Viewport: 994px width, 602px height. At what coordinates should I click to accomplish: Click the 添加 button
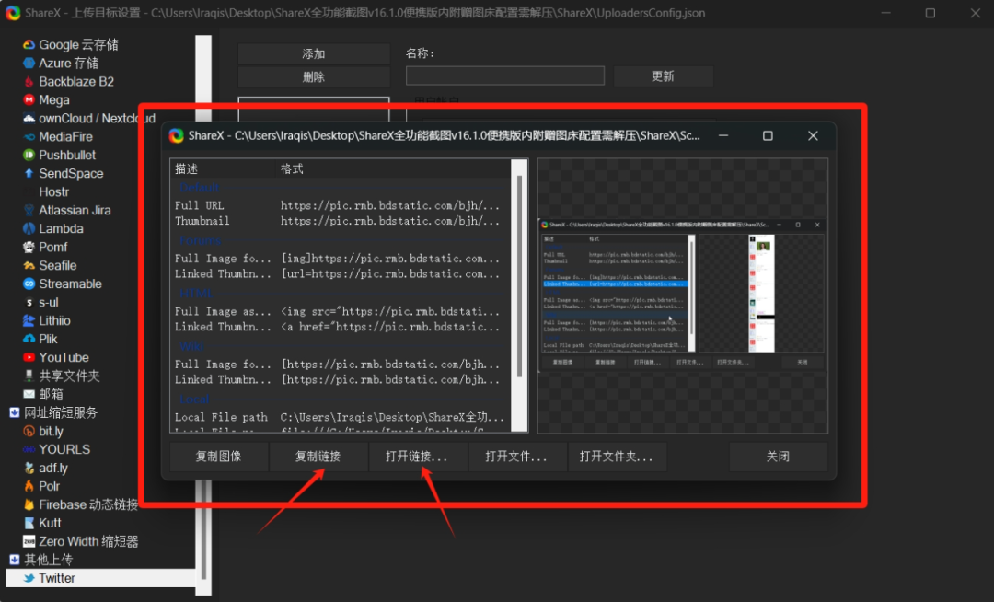click(314, 54)
